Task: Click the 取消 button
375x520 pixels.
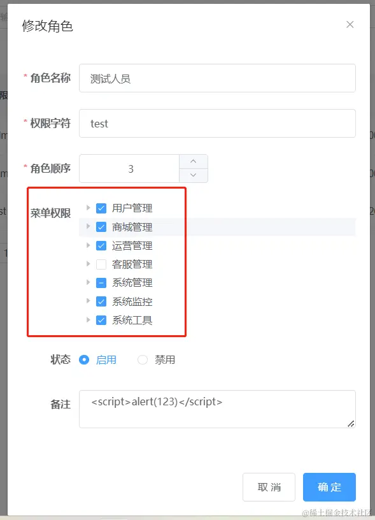Action: coord(269,487)
